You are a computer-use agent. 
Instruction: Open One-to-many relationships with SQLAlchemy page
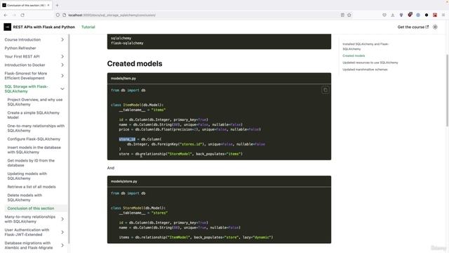pyautogui.click(x=36, y=128)
